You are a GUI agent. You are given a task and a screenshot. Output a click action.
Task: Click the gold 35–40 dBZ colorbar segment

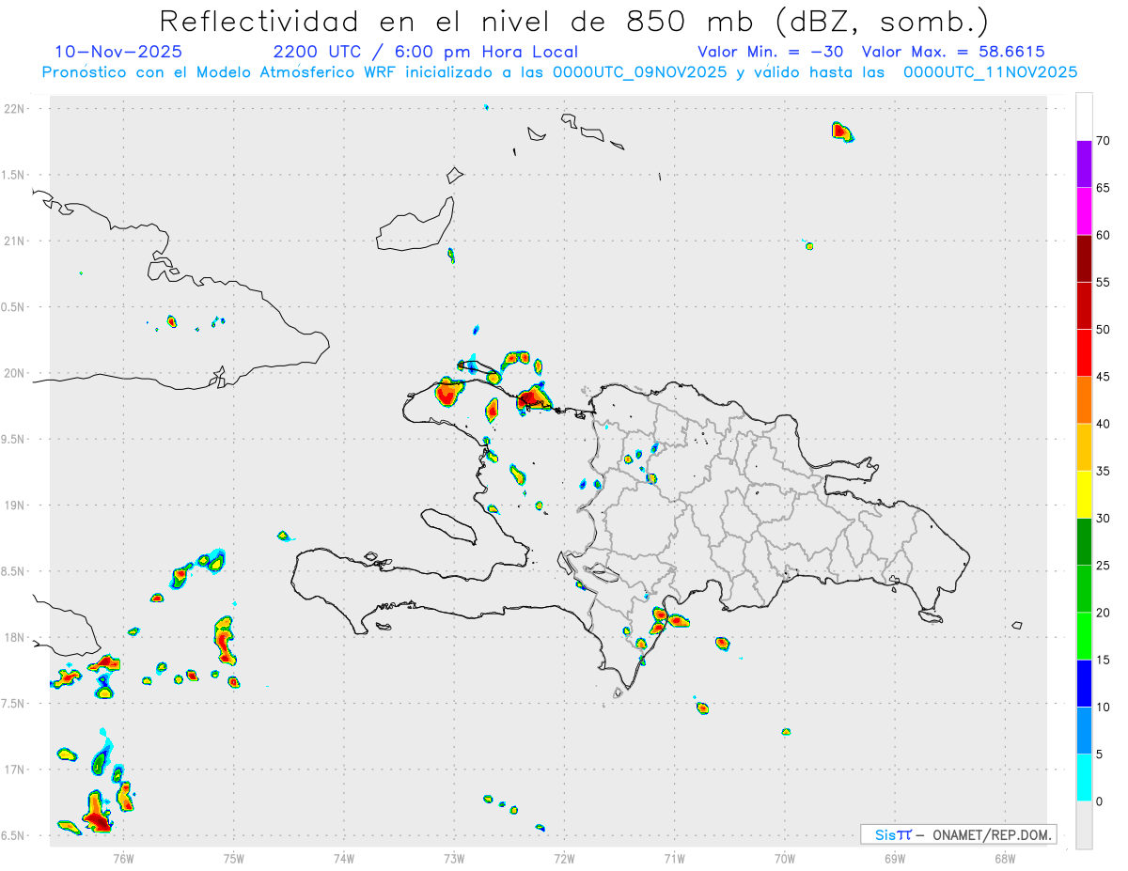[1084, 447]
